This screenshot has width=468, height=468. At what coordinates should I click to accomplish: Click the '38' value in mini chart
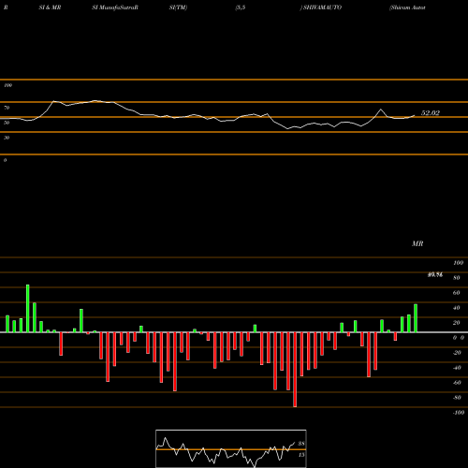tap(301, 444)
